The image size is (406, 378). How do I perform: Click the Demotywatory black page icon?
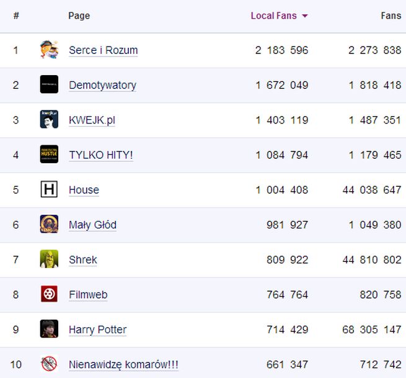pyautogui.click(x=49, y=84)
